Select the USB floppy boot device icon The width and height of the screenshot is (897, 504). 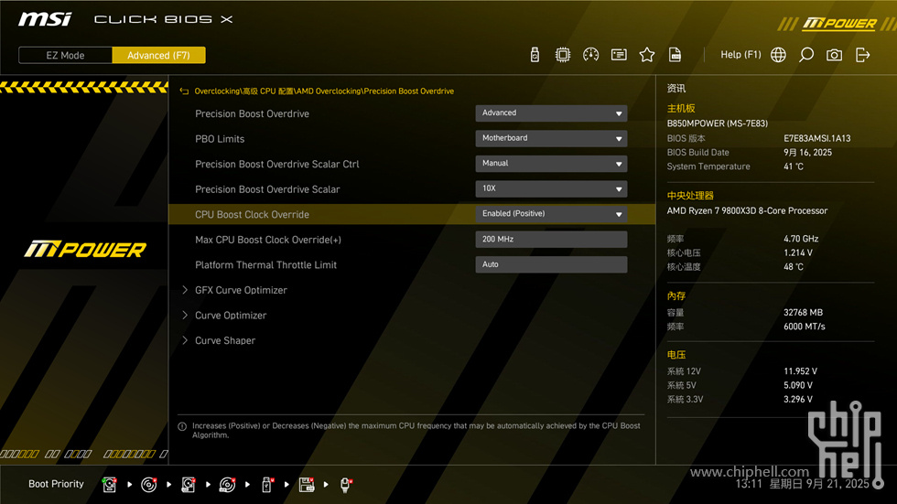[x=307, y=485]
